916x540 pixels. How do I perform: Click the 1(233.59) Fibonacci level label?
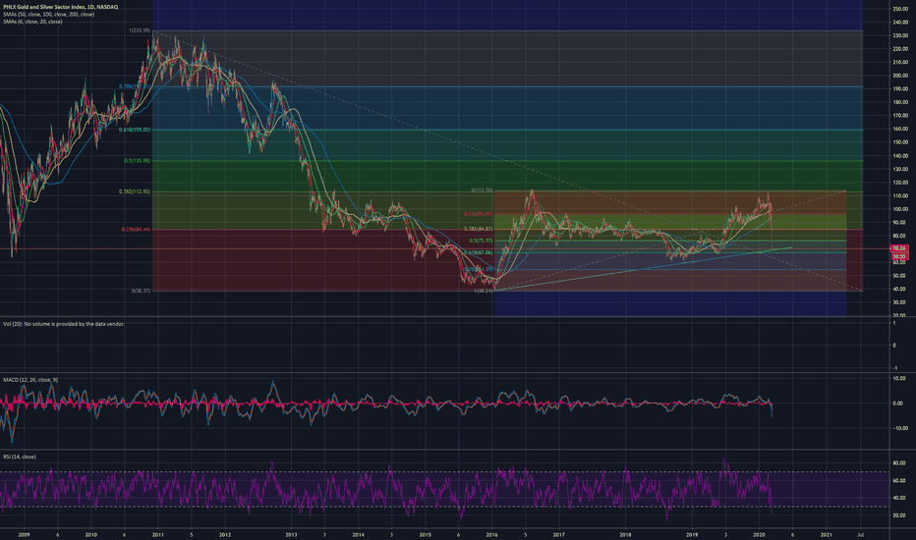pyautogui.click(x=140, y=30)
